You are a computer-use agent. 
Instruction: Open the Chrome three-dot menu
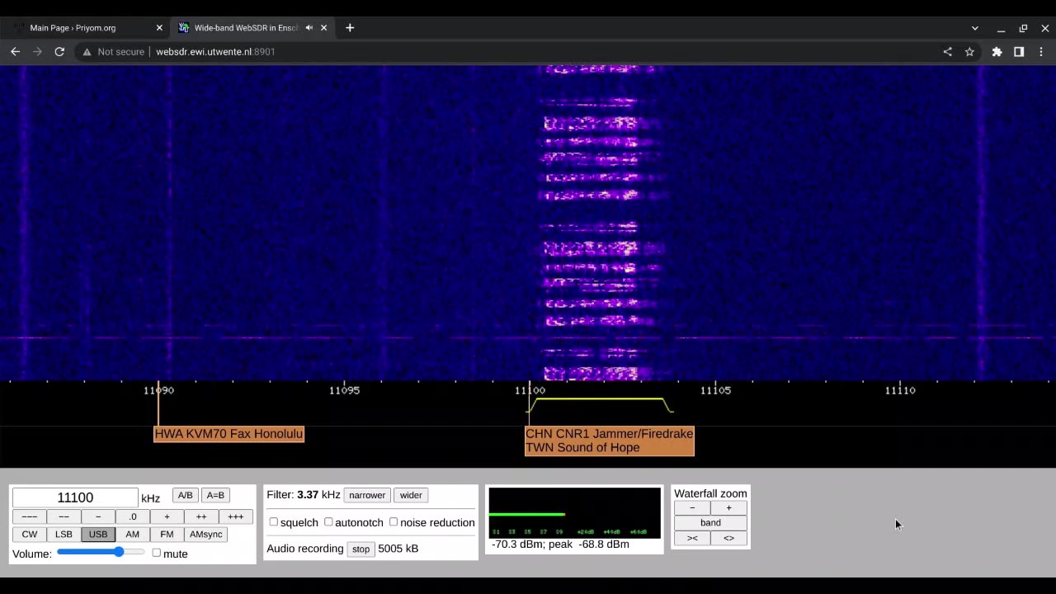coord(1041,51)
